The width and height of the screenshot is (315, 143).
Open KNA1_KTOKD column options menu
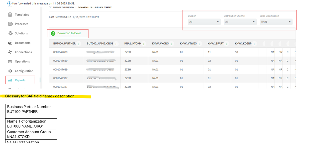pos(144,44)
